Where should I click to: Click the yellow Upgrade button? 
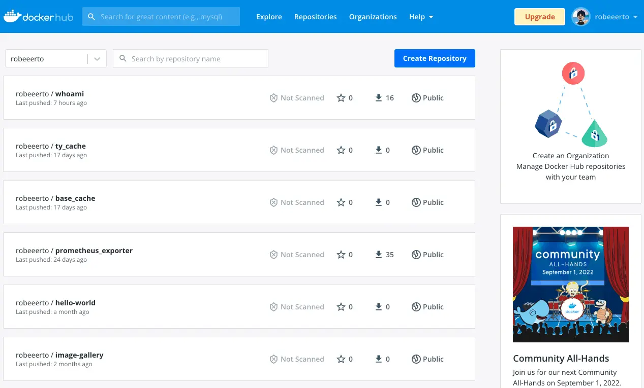(x=539, y=17)
